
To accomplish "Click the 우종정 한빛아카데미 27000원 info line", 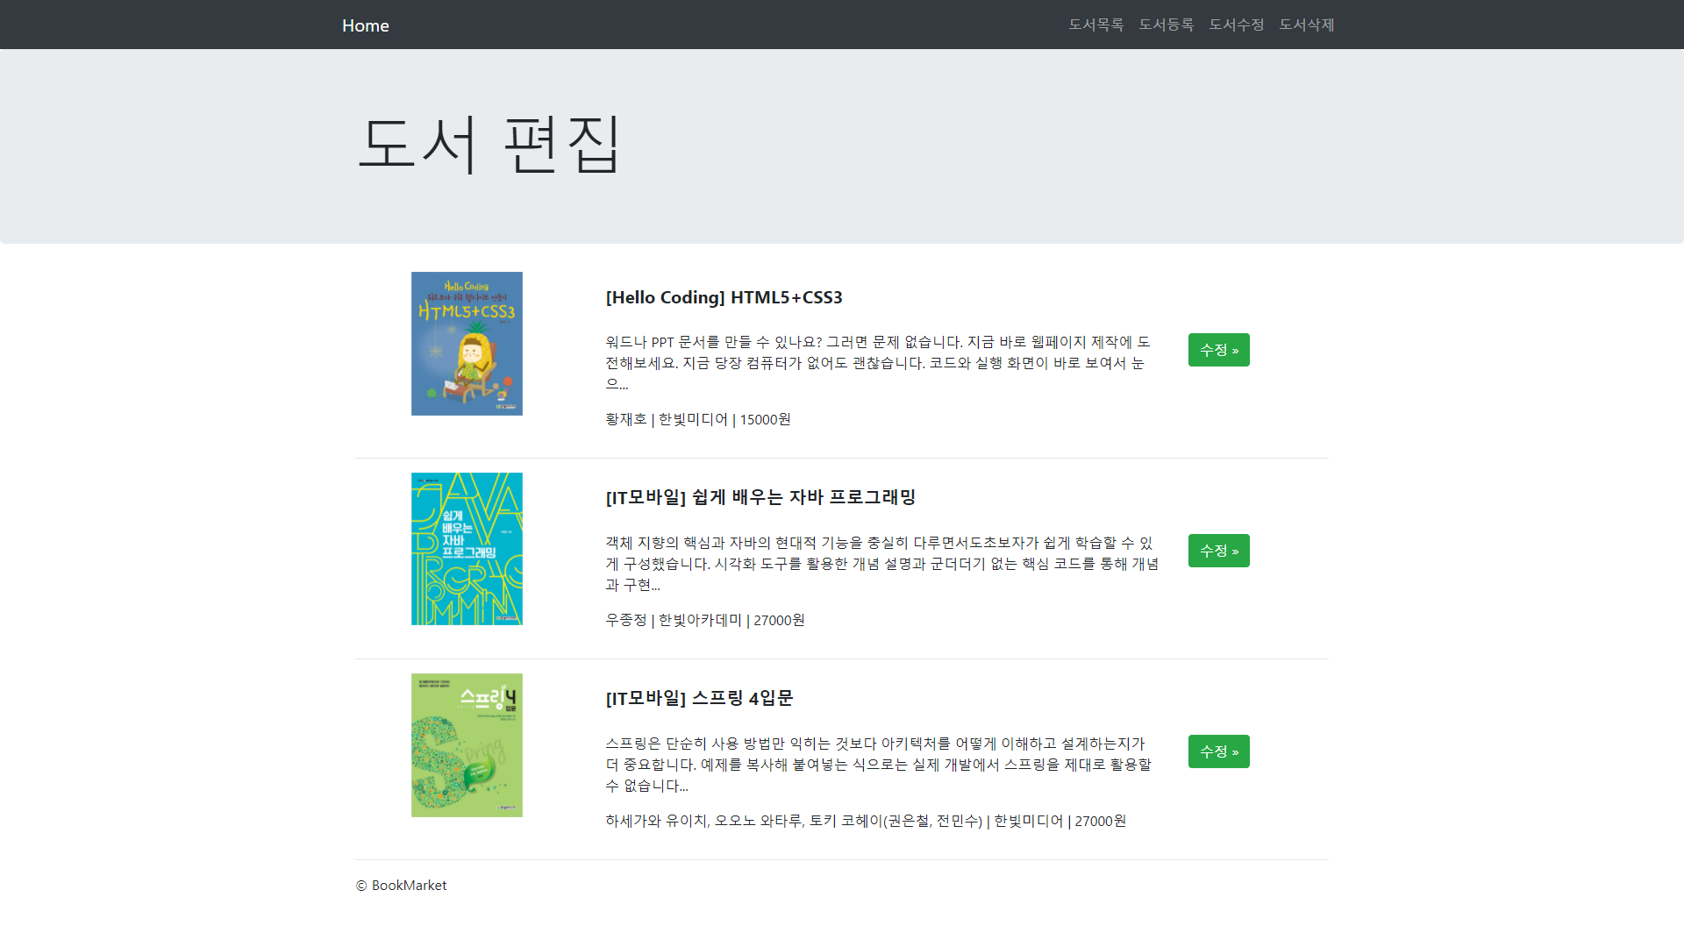I will click(704, 620).
